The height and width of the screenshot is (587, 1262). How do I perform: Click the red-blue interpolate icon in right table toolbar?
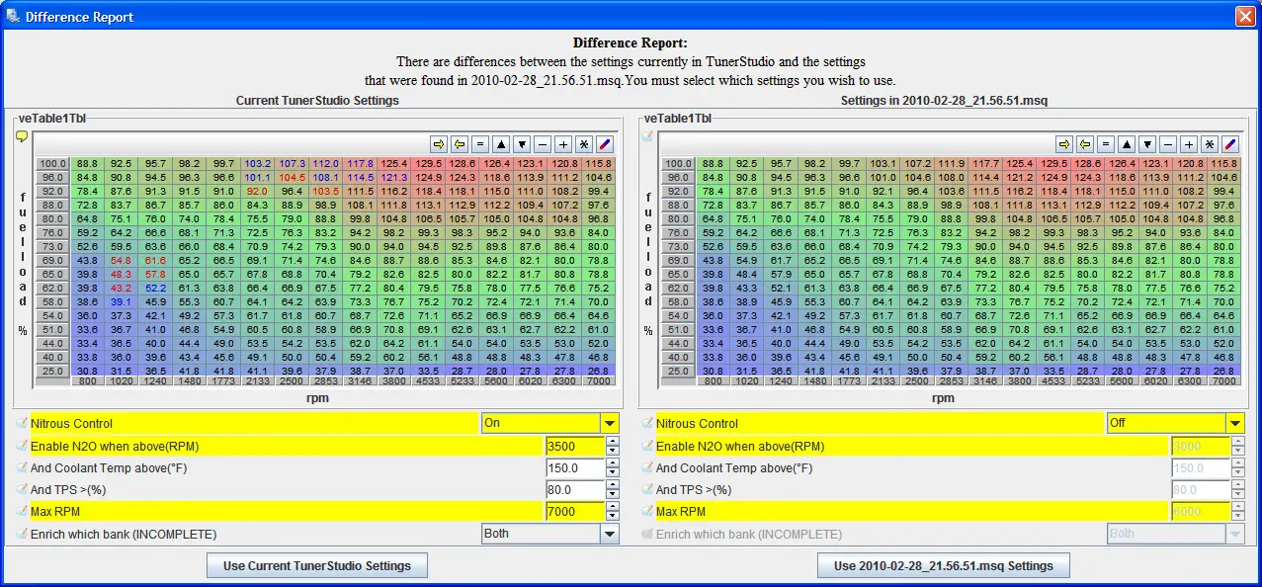click(x=1230, y=143)
